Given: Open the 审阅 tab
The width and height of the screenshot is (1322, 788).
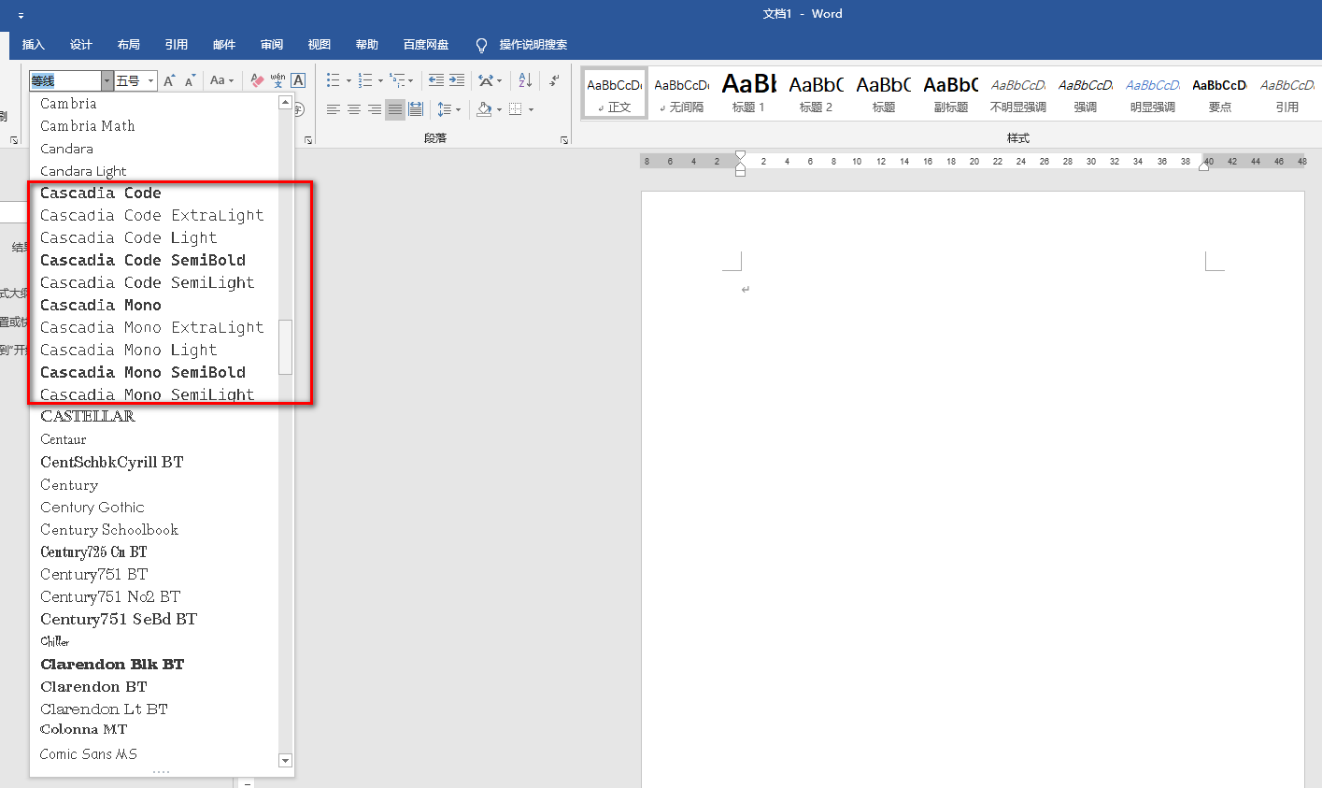Looking at the screenshot, I should coord(272,45).
